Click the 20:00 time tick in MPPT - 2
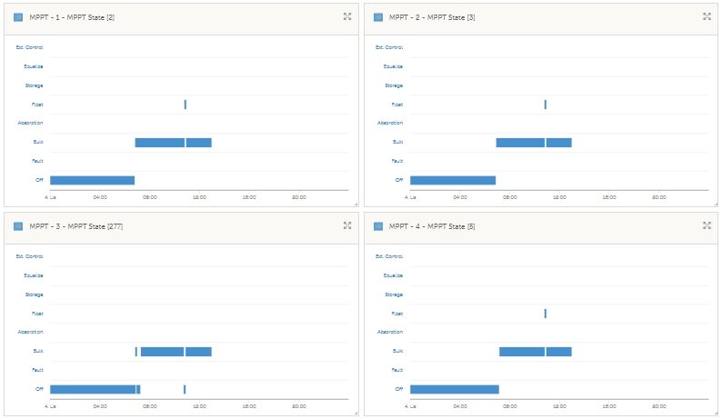 659,197
